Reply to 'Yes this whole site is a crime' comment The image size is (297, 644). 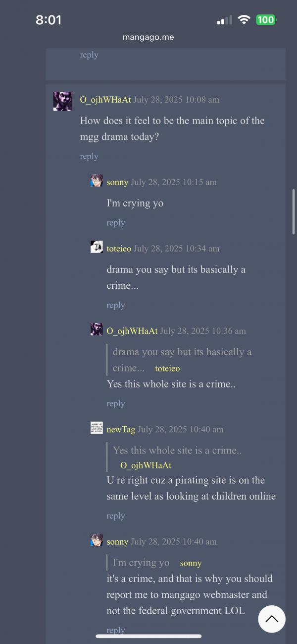click(116, 404)
